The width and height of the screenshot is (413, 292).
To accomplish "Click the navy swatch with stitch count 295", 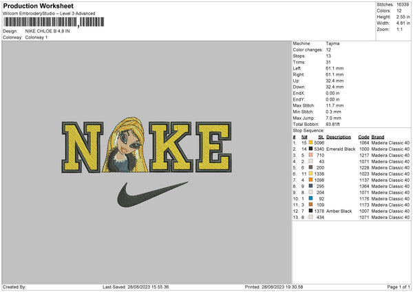I will point(311,186).
